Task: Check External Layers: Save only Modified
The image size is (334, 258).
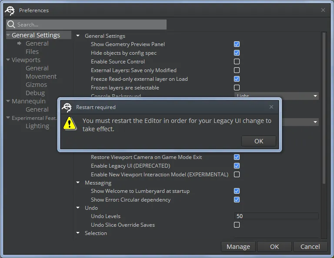Action: point(237,70)
